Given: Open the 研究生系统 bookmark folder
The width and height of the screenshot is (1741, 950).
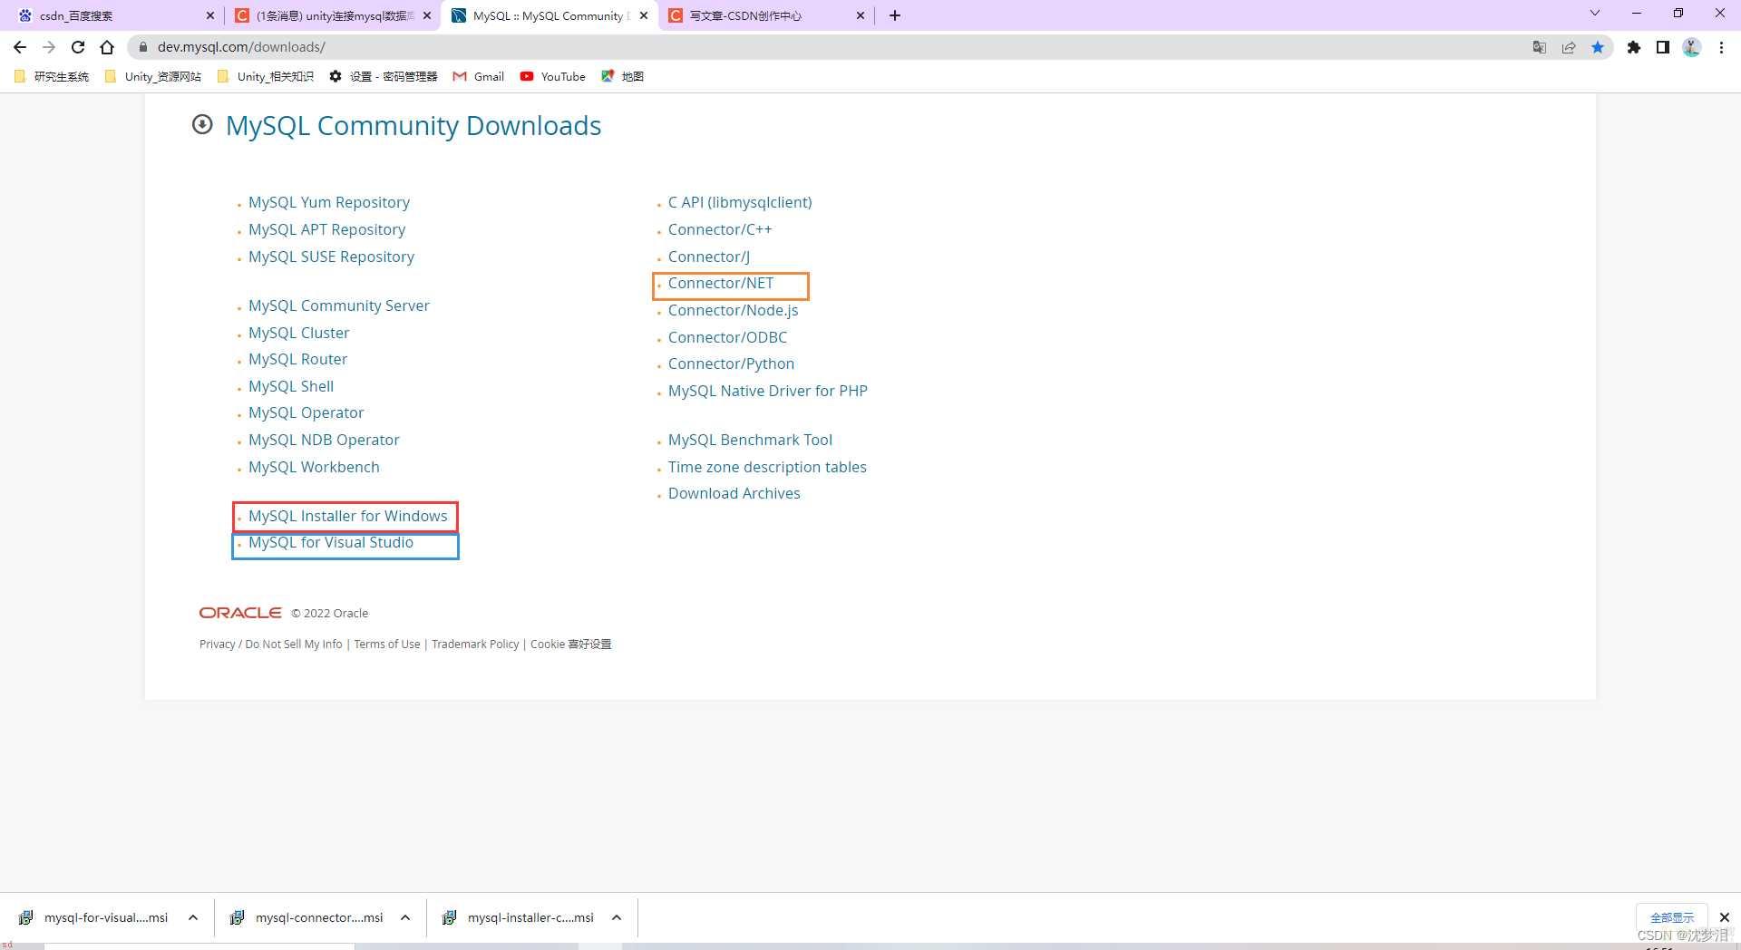Looking at the screenshot, I should tap(53, 77).
